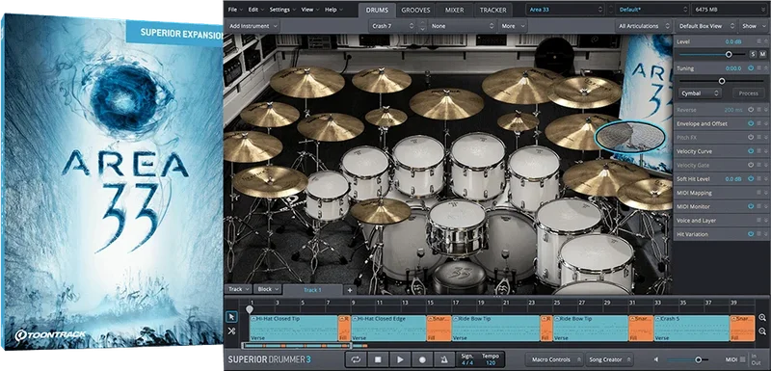The height and width of the screenshot is (371, 771).
Task: Open the None dropdown next to Crash 7
Action: click(462, 26)
